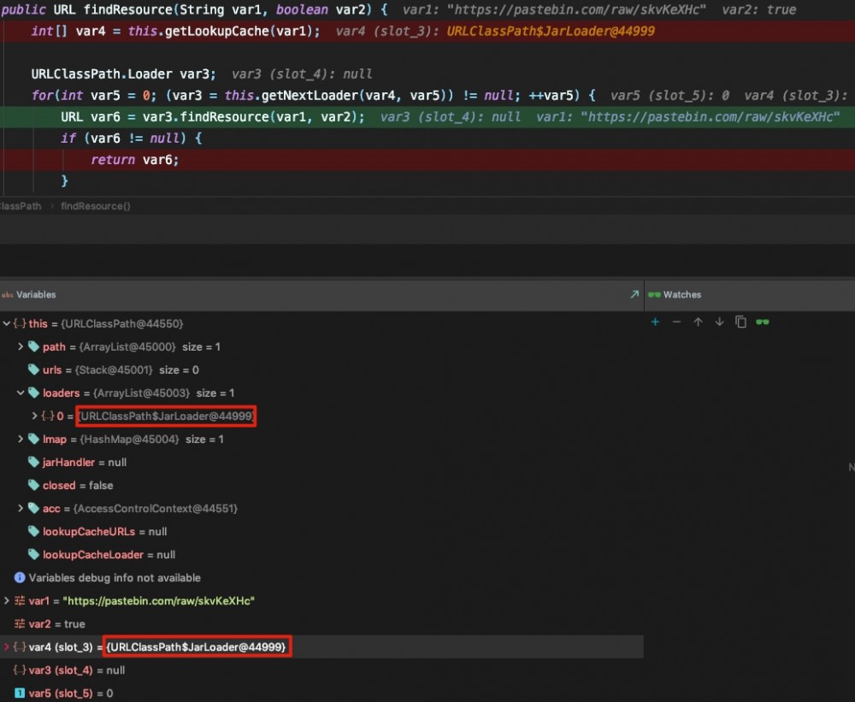Image resolution: width=855 pixels, height=702 pixels.
Task: Add a new watch with the plus icon
Action: [655, 322]
